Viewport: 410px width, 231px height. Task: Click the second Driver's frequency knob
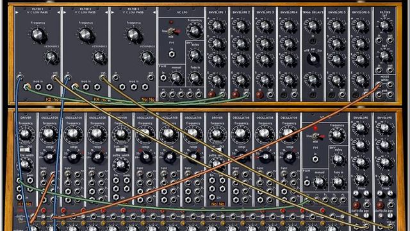tap(121, 134)
